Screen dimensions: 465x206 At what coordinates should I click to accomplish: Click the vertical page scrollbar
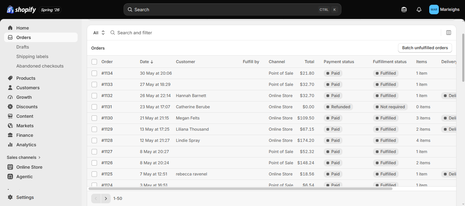[463, 57]
